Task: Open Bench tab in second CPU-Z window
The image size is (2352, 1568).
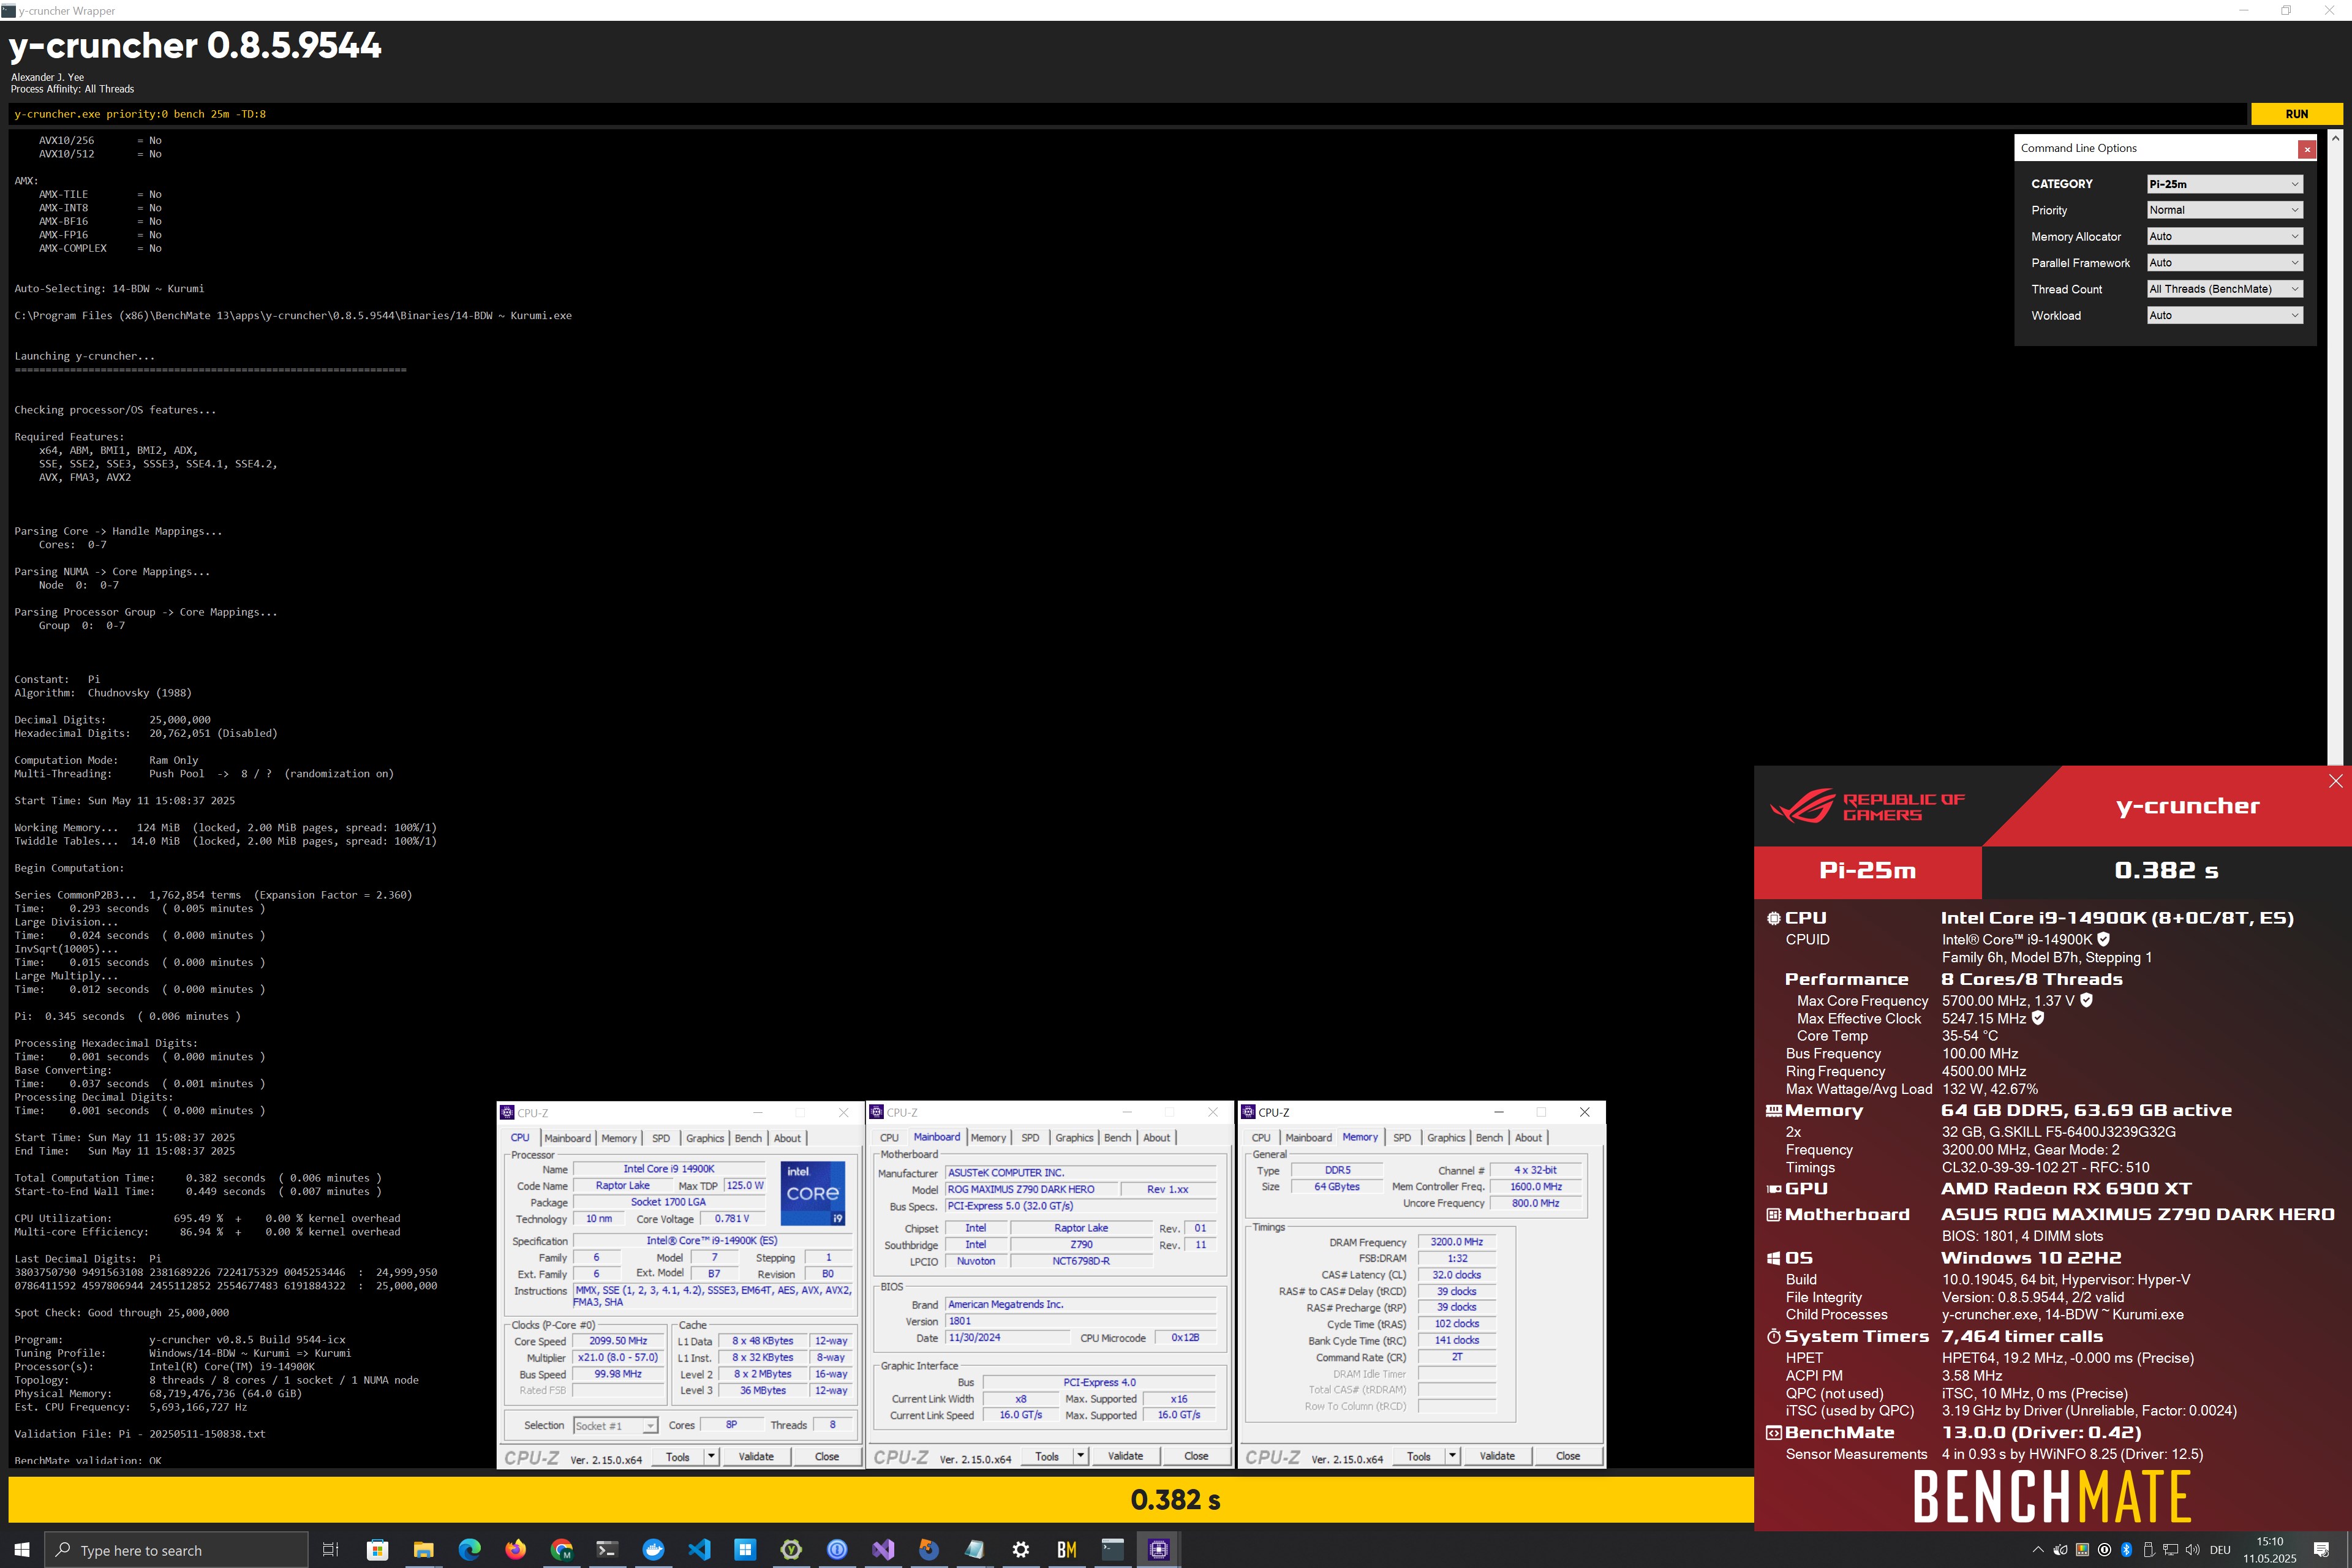Action: (x=1117, y=1138)
